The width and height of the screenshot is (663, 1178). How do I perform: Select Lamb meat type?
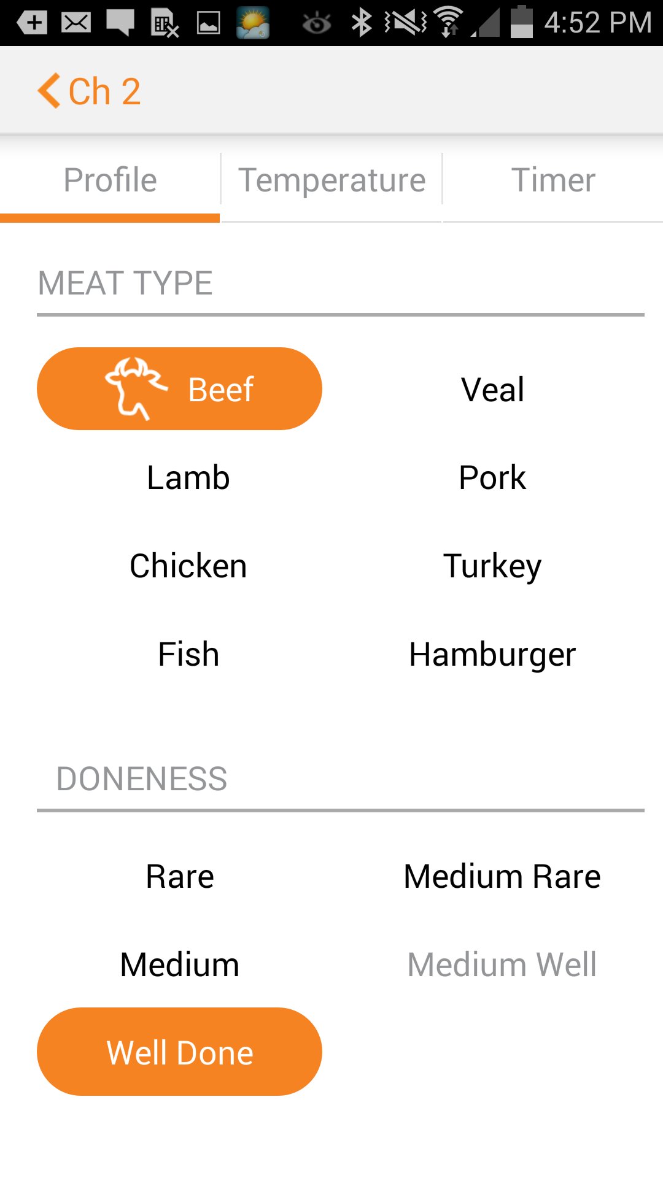(188, 477)
